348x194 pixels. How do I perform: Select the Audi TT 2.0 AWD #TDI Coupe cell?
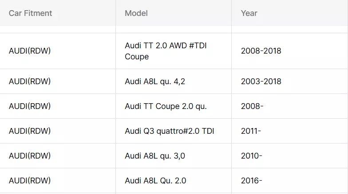[x=166, y=51]
